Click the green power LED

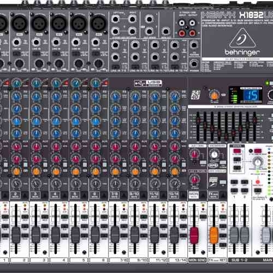click(x=267, y=83)
